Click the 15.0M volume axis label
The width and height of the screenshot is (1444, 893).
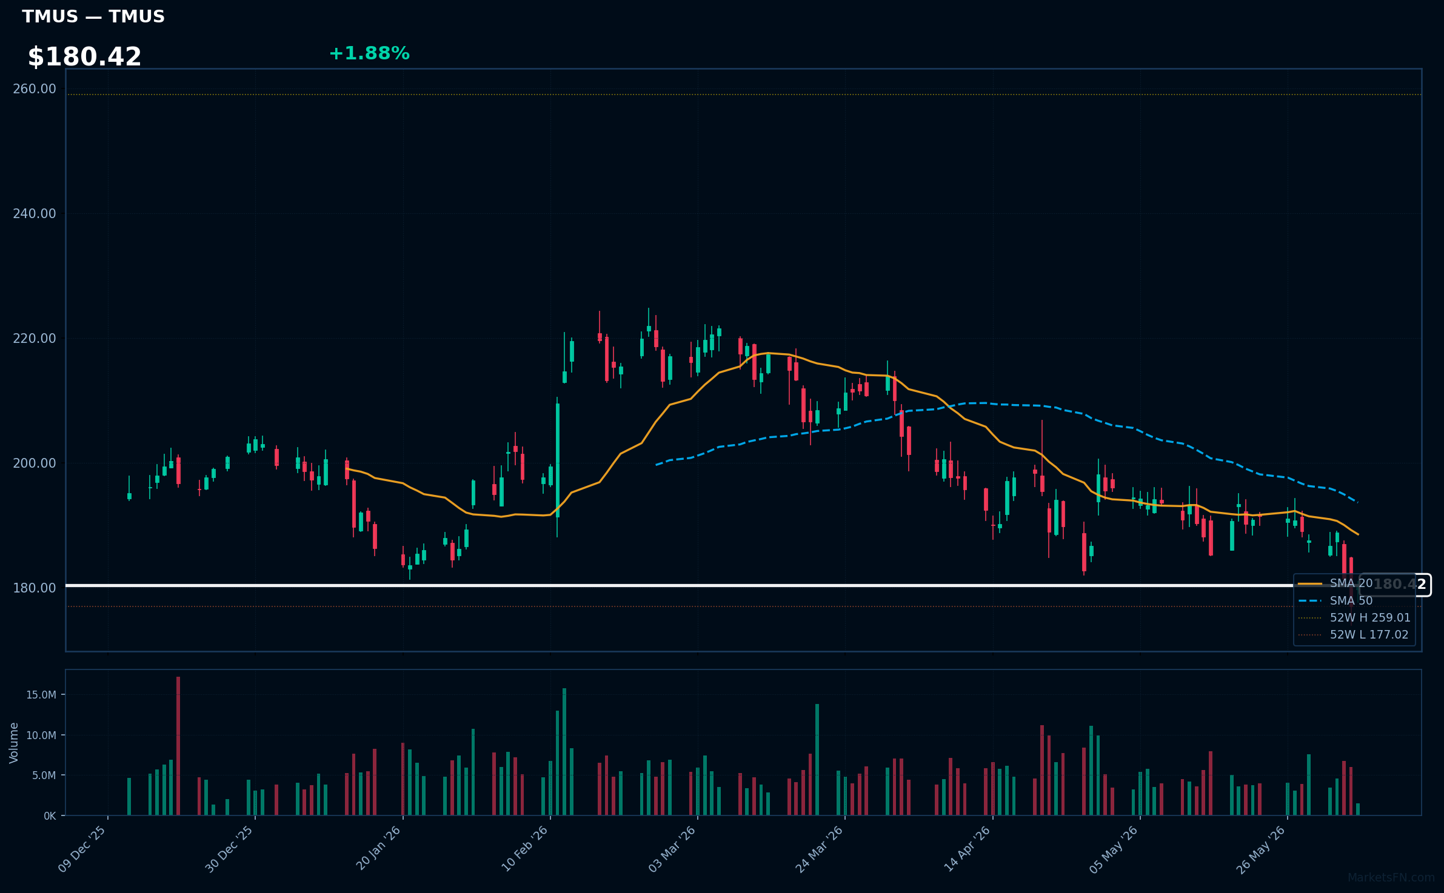pyautogui.click(x=41, y=695)
